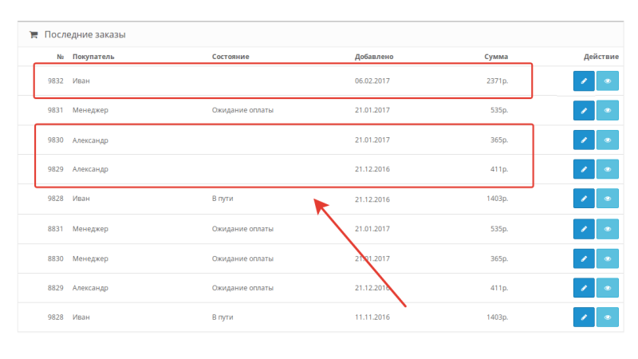
Task: Click the 'Добавлено' column header
Action: (374, 57)
